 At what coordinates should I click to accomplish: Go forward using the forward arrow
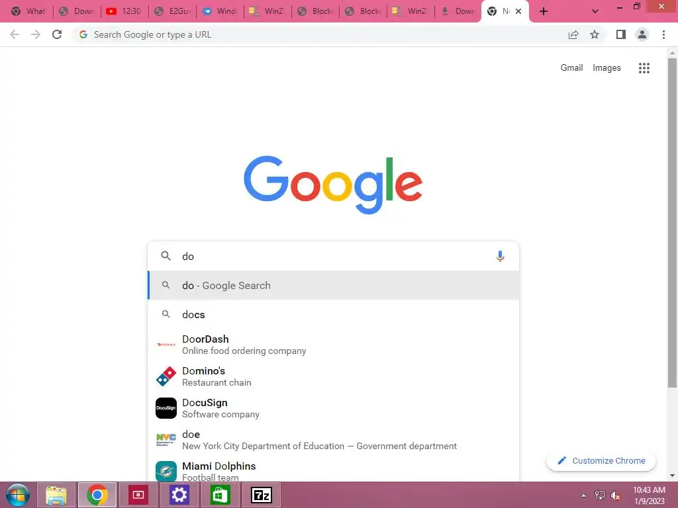(36, 34)
